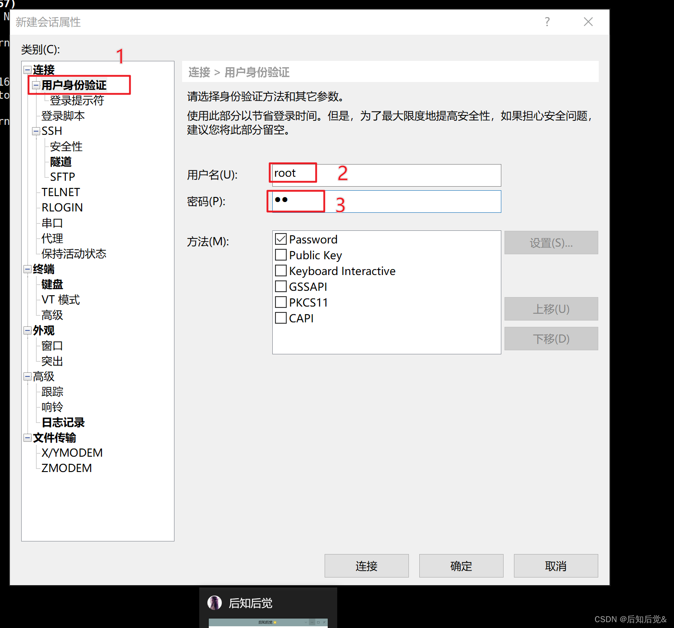Open the 代理 proxy settings
Viewport: 674px width, 628px height.
pos(52,238)
